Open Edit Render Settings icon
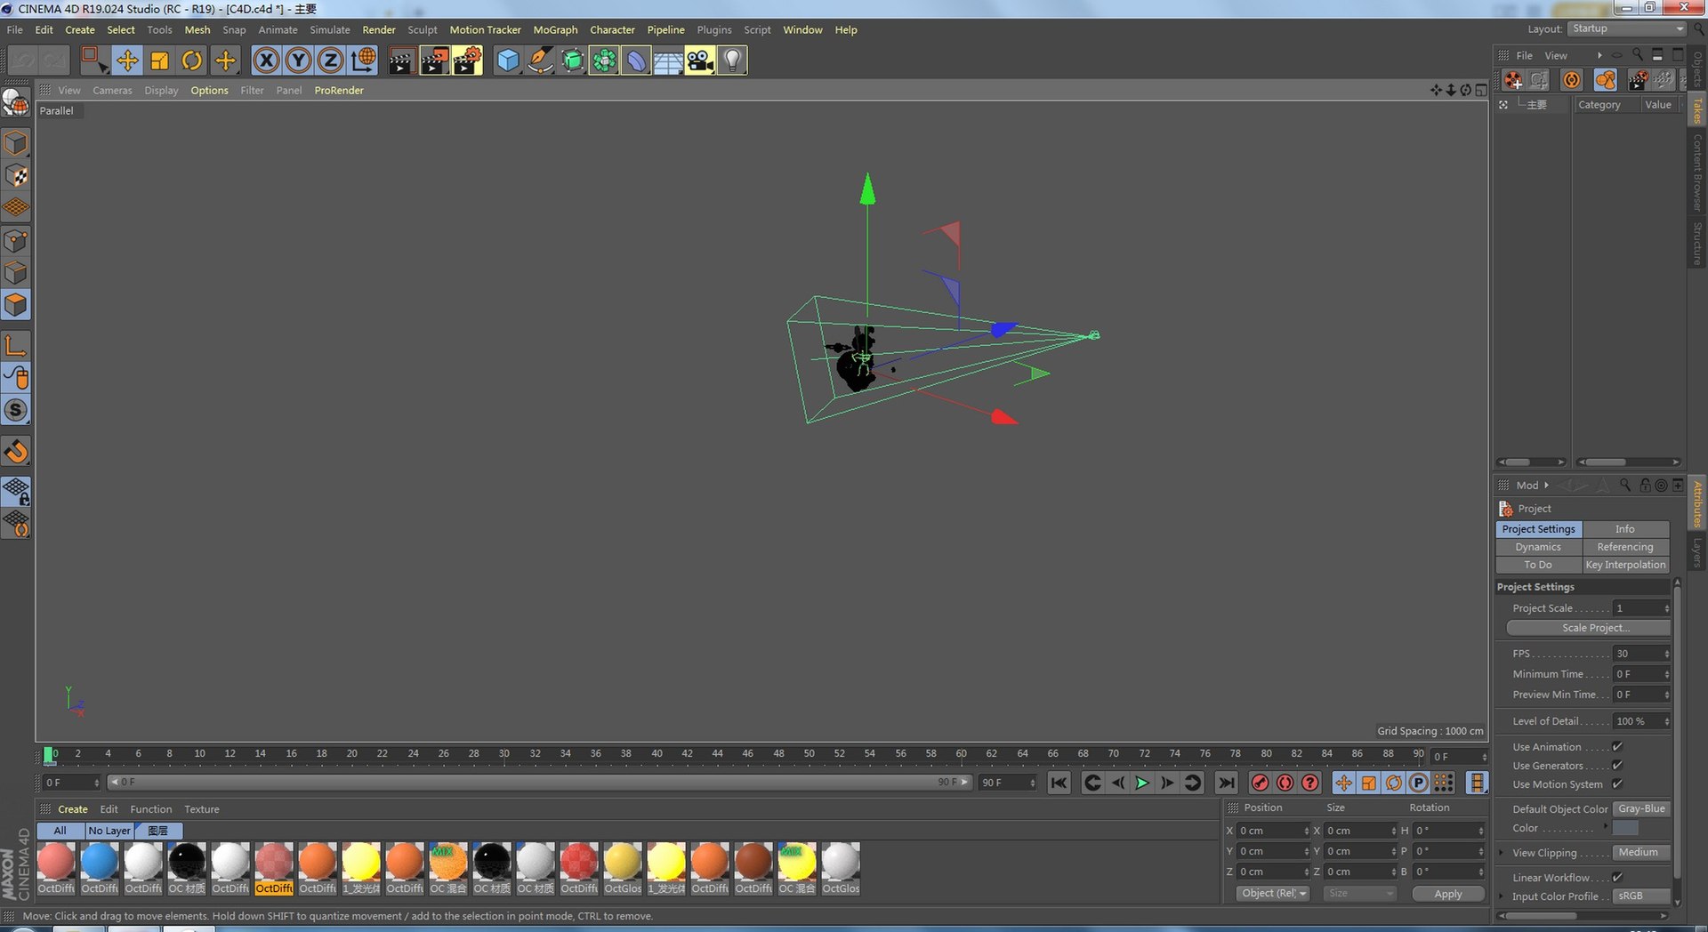This screenshot has height=932, width=1708. point(467,60)
